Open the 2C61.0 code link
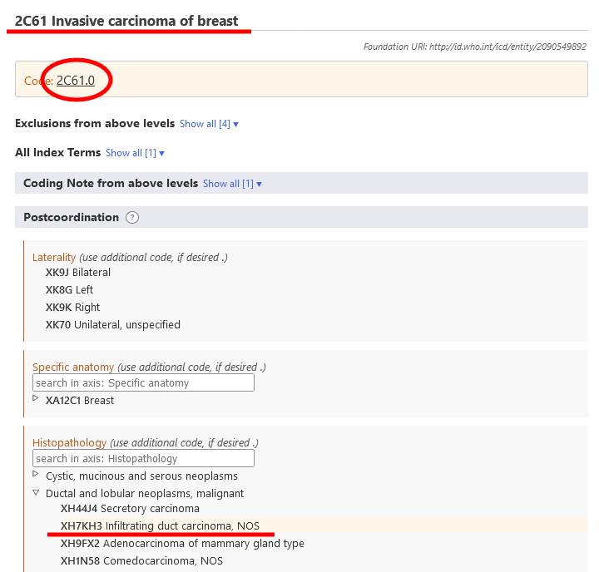Image resolution: width=599 pixels, height=572 pixels. [x=76, y=81]
